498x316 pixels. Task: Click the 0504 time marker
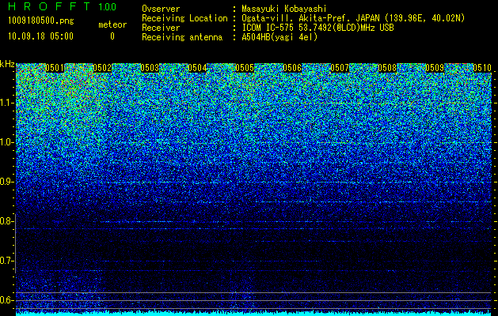pyautogui.click(x=197, y=68)
